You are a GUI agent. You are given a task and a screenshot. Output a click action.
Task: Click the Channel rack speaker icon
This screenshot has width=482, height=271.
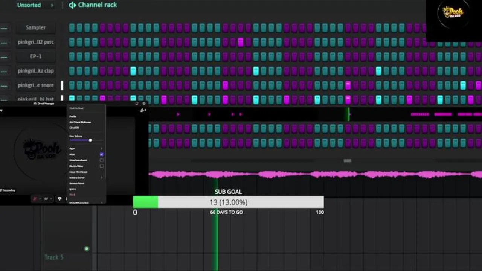click(72, 5)
